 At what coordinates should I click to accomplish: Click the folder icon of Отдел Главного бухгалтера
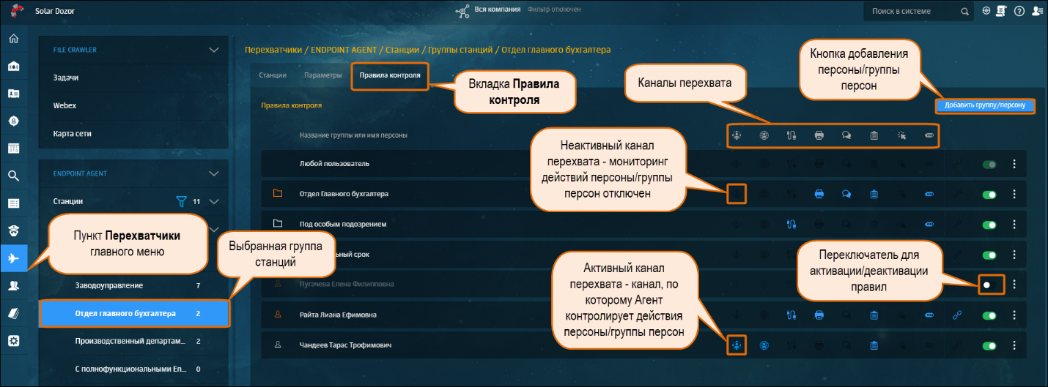278,194
